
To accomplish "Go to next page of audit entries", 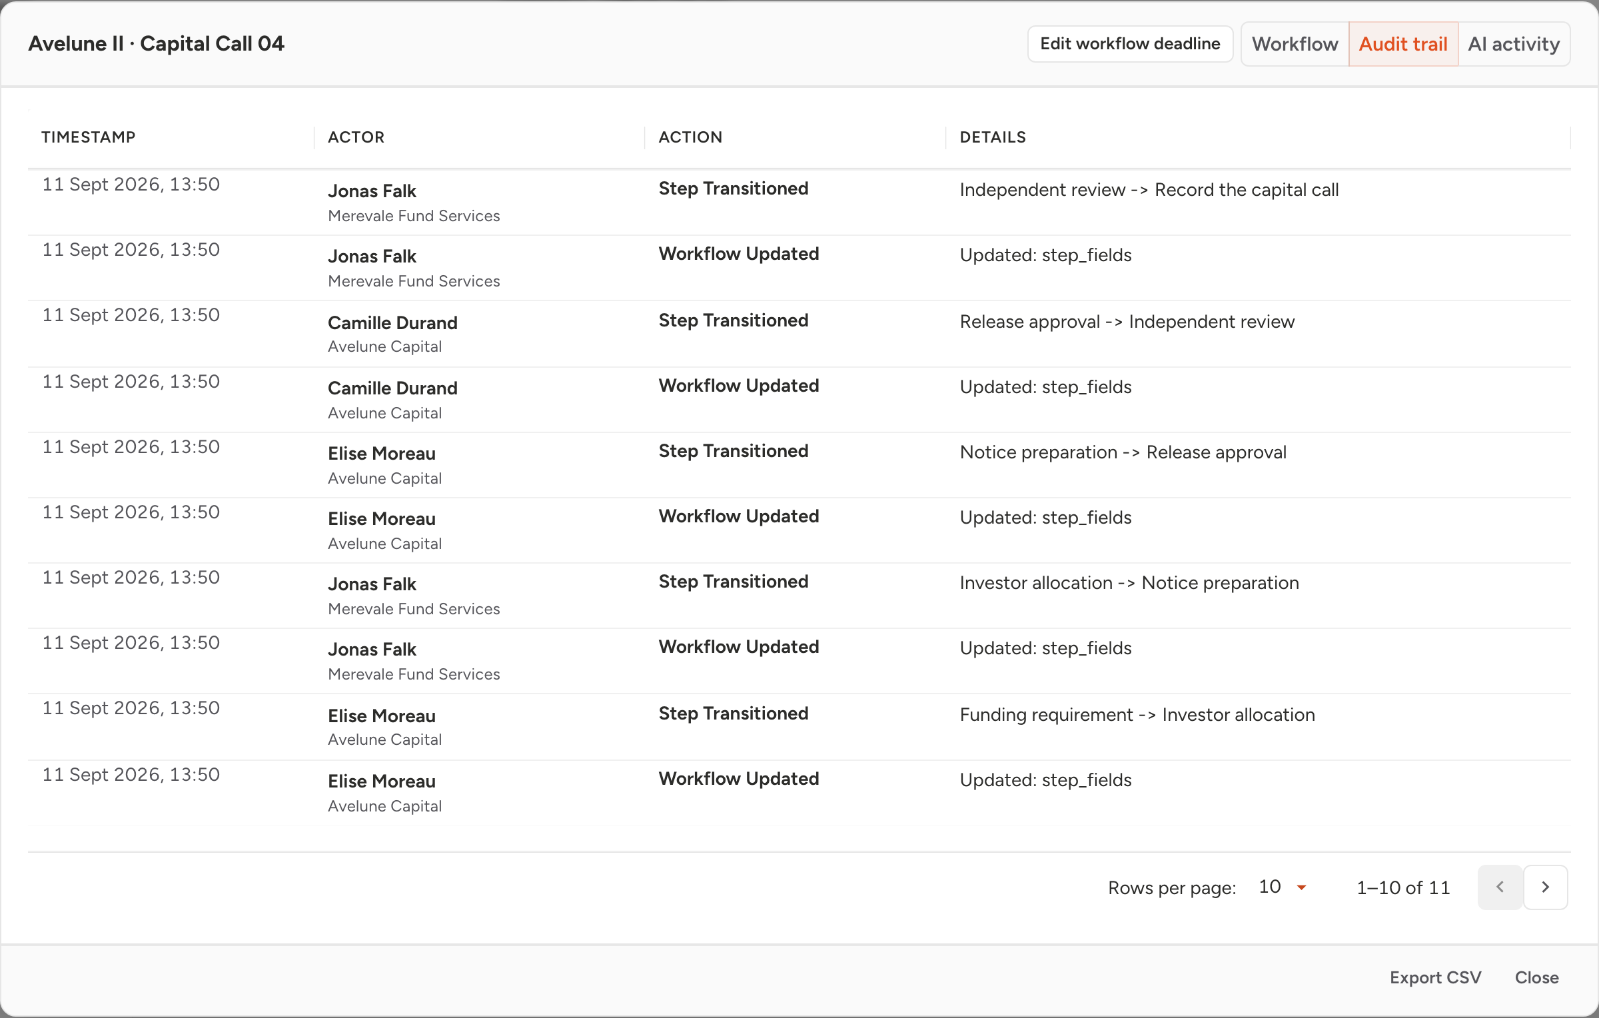I will (1546, 887).
